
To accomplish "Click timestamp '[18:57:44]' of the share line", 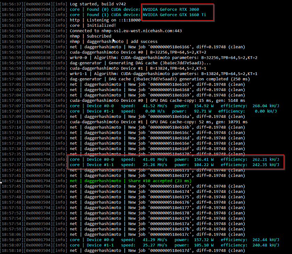I will pyautogui.click(x=12, y=181).
